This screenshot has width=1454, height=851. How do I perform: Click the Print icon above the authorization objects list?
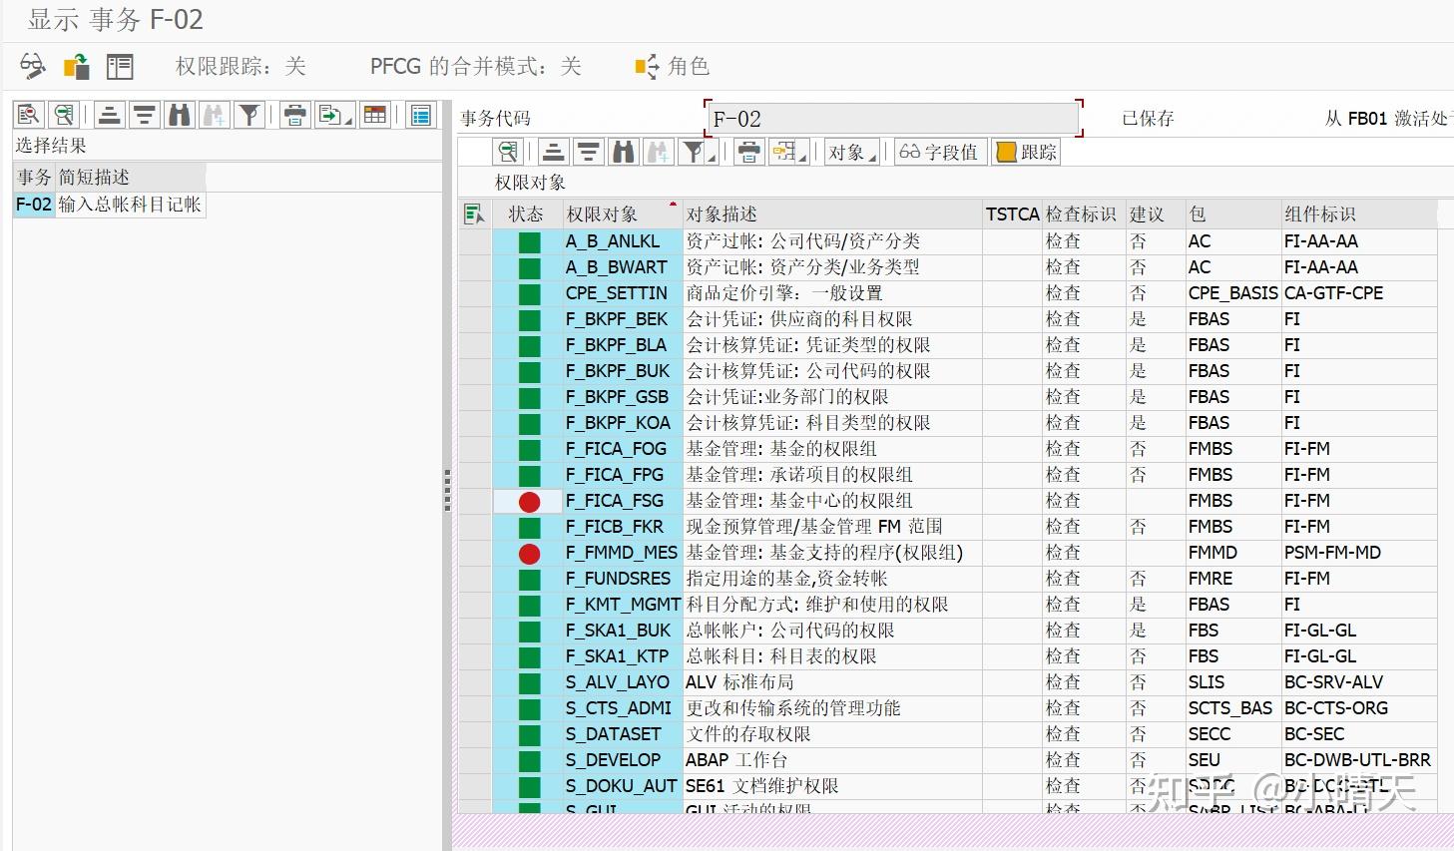747,152
